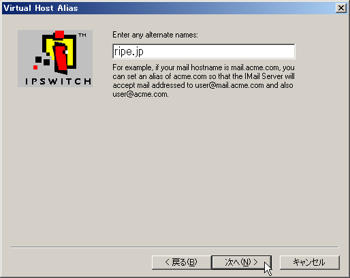
Task: Click the red square atop the logo
Action: coord(59,34)
